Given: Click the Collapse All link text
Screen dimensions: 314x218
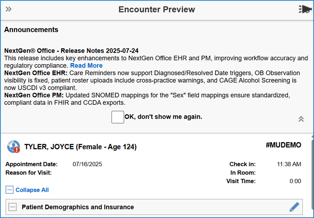Looking at the screenshot, I should click(x=32, y=190).
